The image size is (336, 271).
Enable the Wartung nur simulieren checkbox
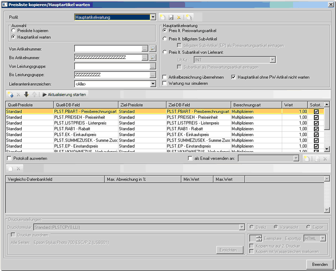click(x=165, y=83)
